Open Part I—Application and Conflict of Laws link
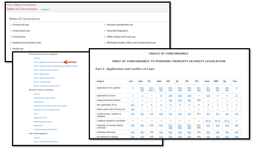 coord(48,62)
